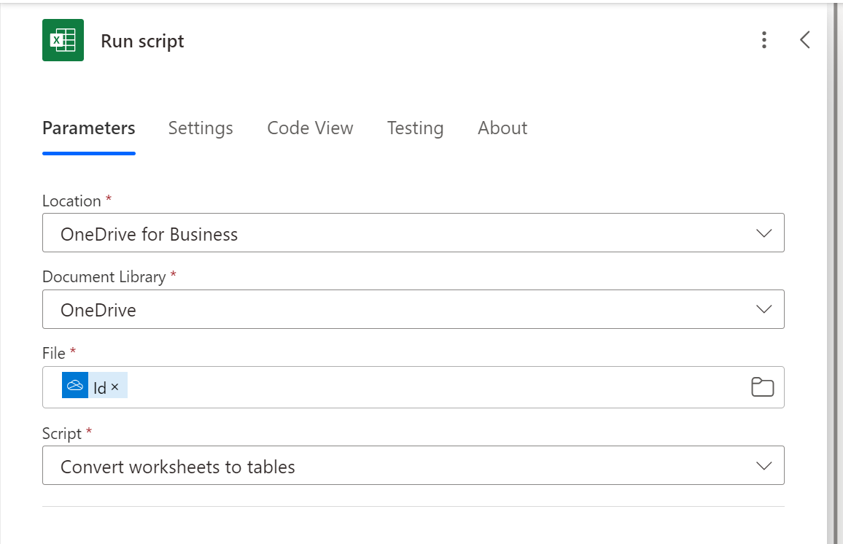Expand the Document Library dropdown arrow

764,309
